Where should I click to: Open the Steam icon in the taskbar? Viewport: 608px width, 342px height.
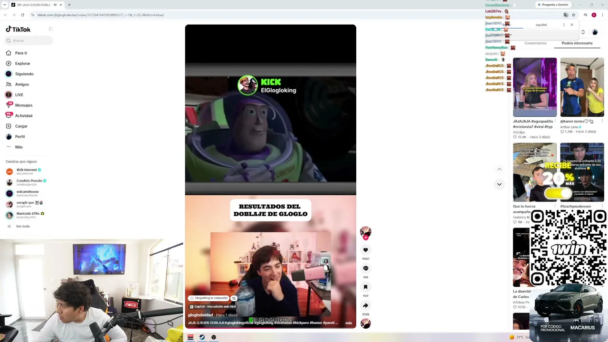click(202, 337)
